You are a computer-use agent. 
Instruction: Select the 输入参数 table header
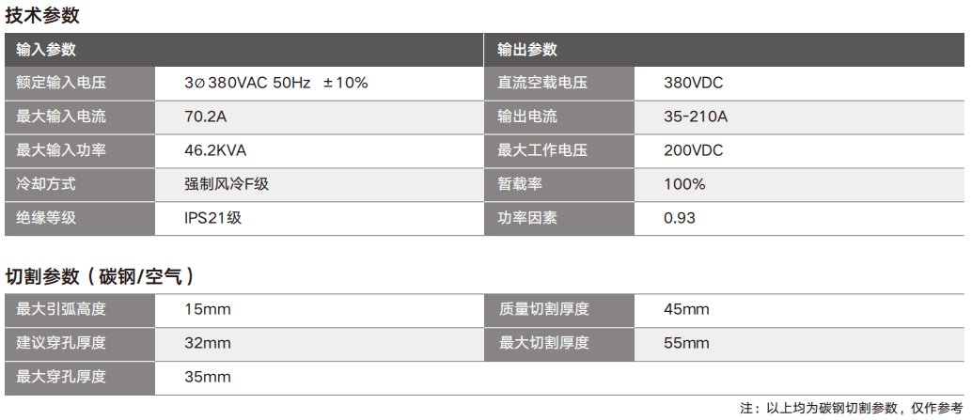click(x=46, y=50)
